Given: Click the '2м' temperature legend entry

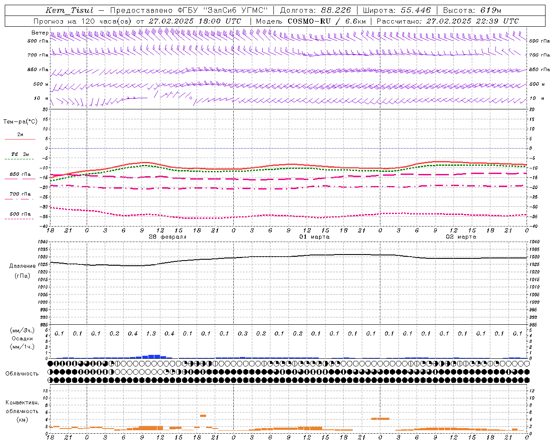Looking at the screenshot, I should pos(20,135).
